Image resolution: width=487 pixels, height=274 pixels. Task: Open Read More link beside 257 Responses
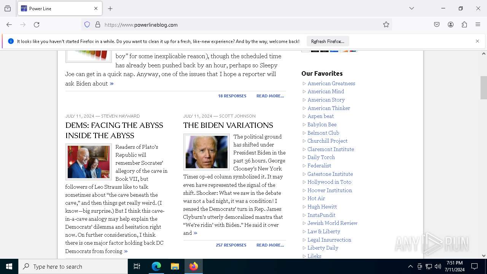pyautogui.click(x=270, y=245)
